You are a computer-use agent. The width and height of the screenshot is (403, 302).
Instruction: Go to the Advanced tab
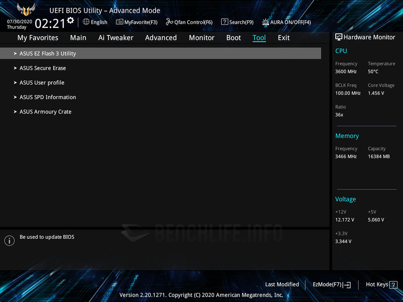pyautogui.click(x=161, y=38)
